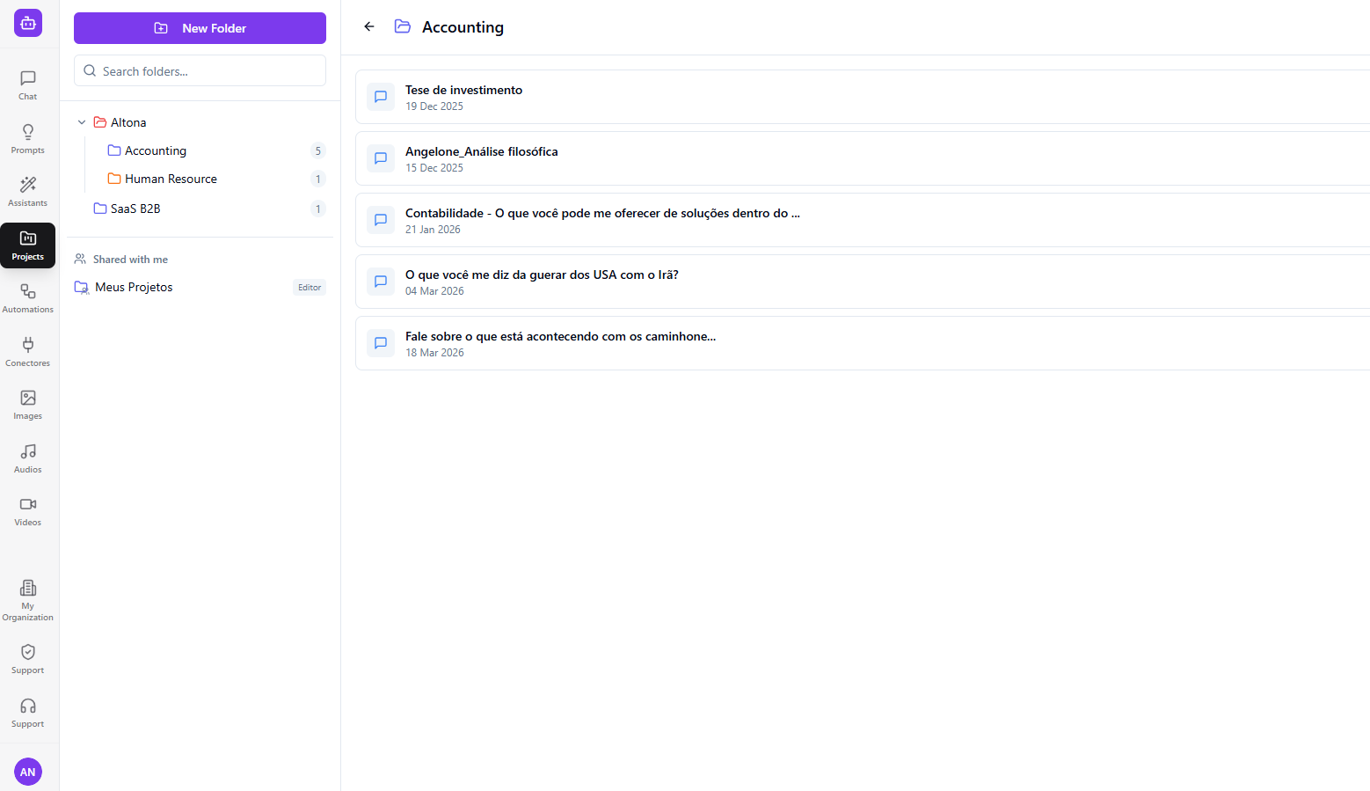Open the Chat section

[28, 85]
